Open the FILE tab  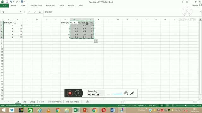(x=4, y=6)
